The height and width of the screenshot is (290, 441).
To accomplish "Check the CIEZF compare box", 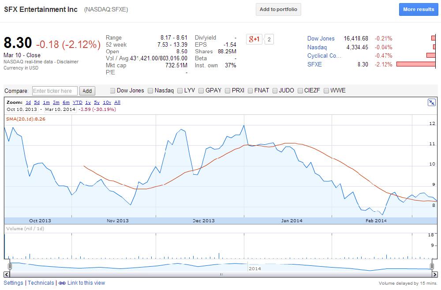I will point(300,91).
